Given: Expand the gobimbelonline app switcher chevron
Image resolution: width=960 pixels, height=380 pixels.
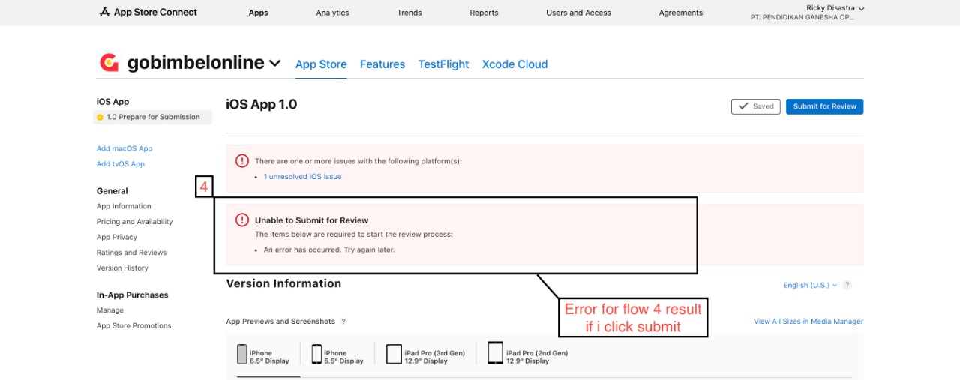Looking at the screenshot, I should [275, 64].
